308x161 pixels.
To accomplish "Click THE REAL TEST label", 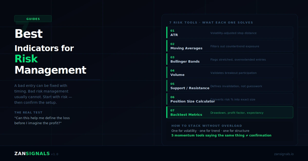I will tap(28, 112).
